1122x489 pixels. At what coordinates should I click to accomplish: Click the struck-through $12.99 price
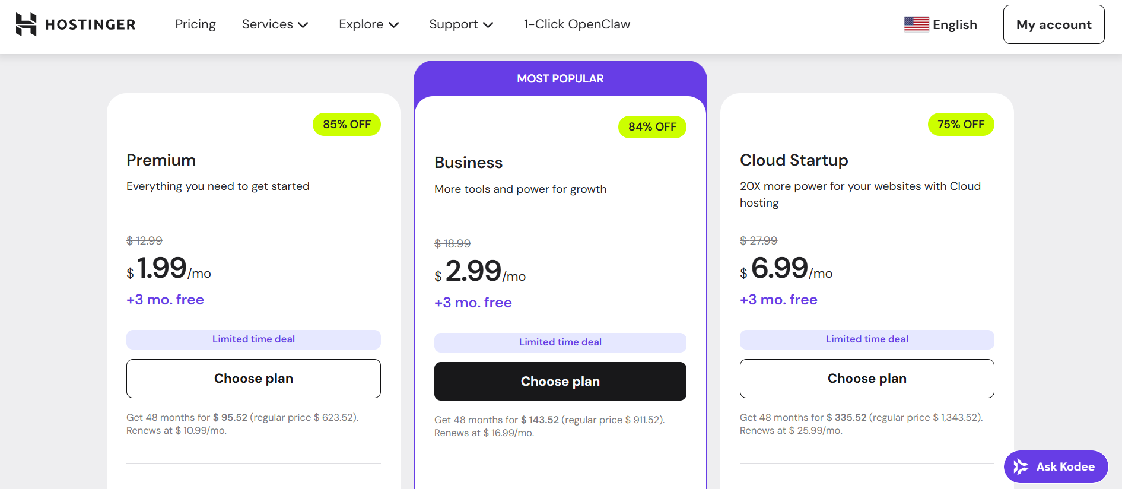144,240
